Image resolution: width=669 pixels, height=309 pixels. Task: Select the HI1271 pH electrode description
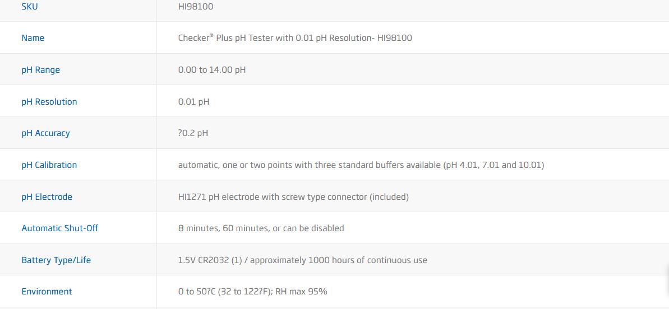tap(293, 197)
